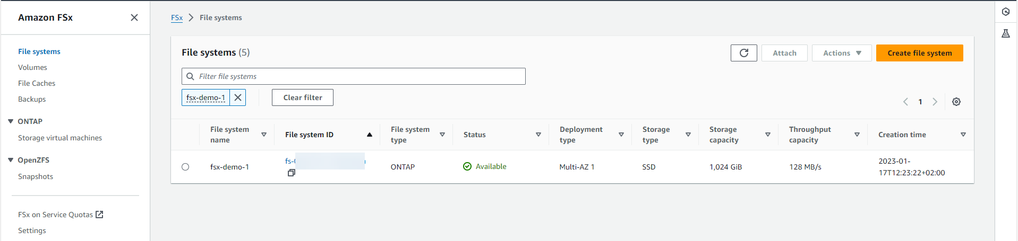The width and height of the screenshot is (1018, 241).
Task: Click the fsx-demo-1 filter token text
Action: 206,97
